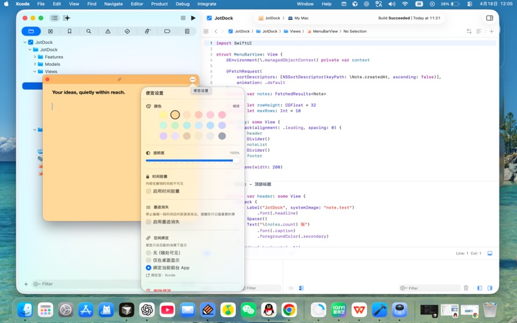The image size is (517, 323).
Task: Pick the dark gray note color swatch
Action: click(x=222, y=136)
